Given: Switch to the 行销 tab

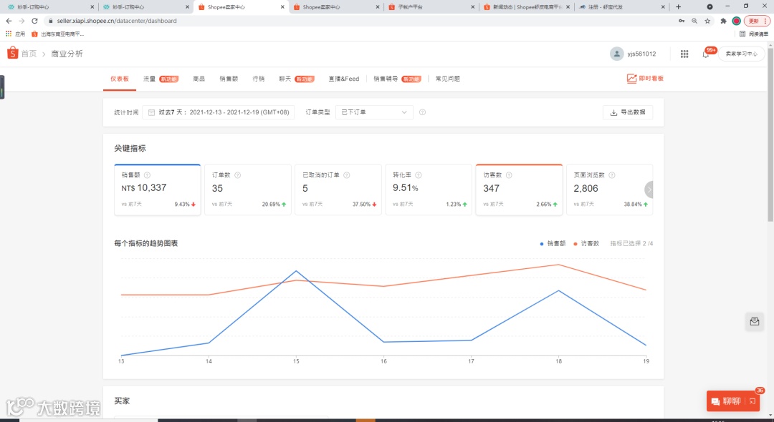Looking at the screenshot, I should coord(258,79).
